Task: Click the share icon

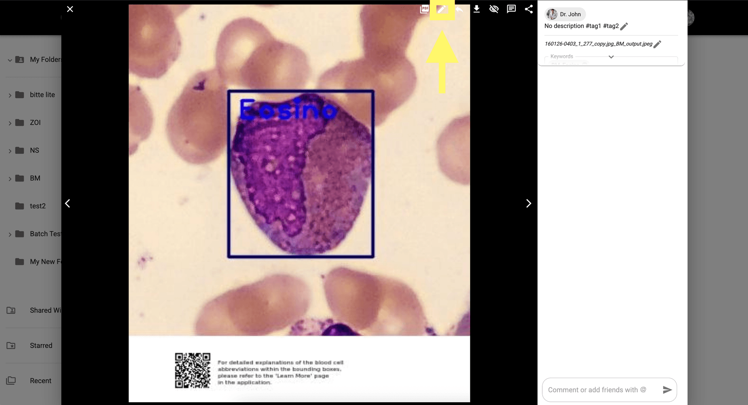Action: [529, 9]
